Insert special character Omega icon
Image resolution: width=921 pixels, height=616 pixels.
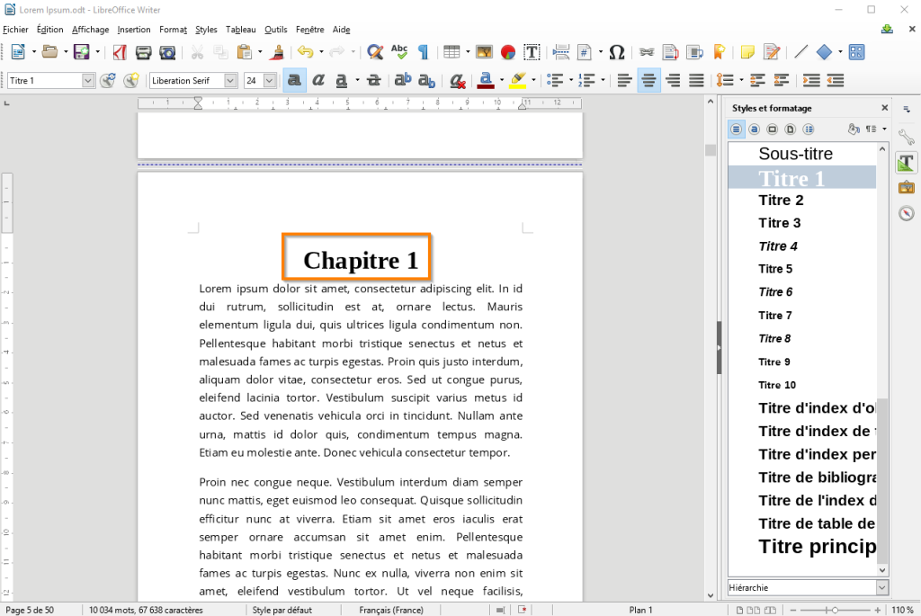pyautogui.click(x=617, y=52)
